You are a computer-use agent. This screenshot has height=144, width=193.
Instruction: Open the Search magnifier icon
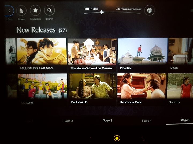pos(50,10)
